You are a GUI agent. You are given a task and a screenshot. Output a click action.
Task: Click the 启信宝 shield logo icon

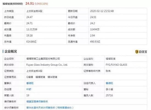(137, 52)
